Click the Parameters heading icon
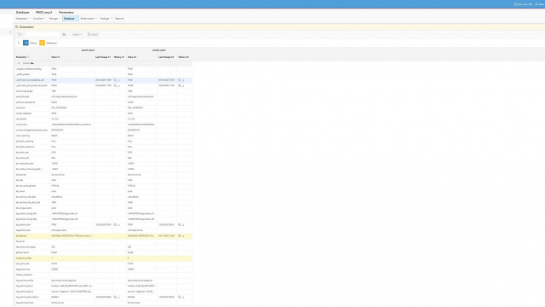 tap(17, 26)
